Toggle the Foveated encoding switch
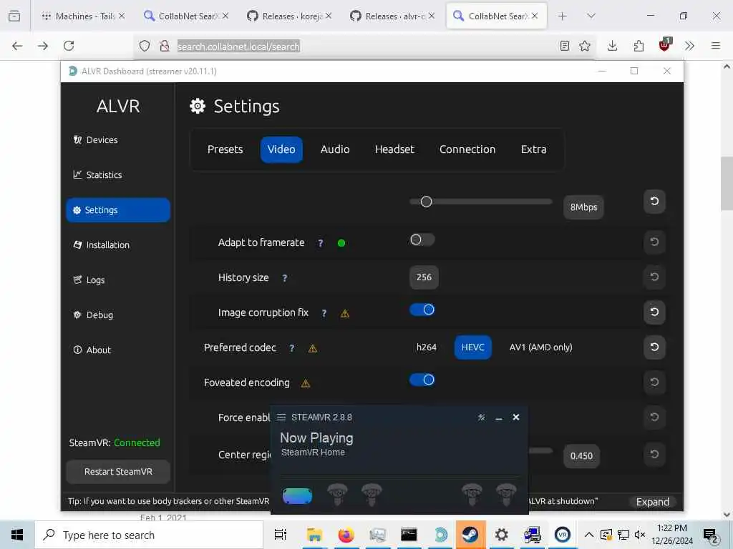733x549 pixels. pyautogui.click(x=422, y=380)
